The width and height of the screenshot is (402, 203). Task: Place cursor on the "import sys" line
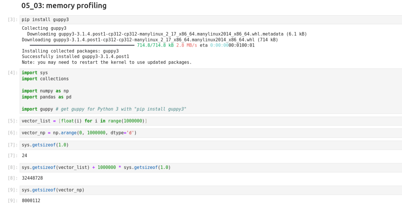[35, 72]
